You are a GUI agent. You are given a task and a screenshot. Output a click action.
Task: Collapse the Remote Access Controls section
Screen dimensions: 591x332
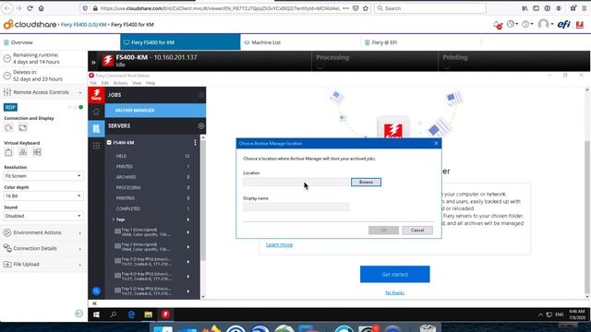point(43,92)
